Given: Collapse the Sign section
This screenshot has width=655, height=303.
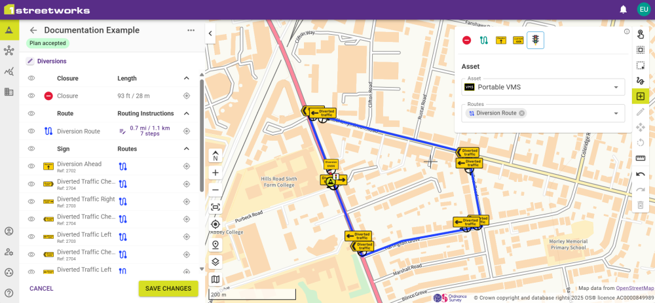Looking at the screenshot, I should point(186,149).
